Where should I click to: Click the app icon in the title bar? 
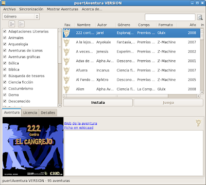point(3,3)
